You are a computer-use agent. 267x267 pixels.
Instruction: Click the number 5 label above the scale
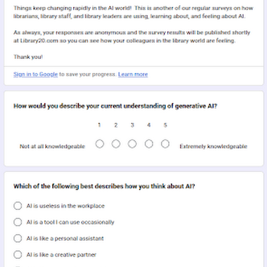(165, 125)
